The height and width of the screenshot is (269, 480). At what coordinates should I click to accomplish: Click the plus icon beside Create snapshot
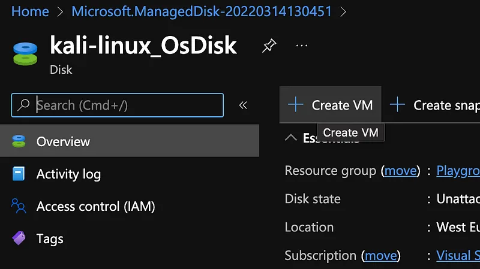point(397,104)
